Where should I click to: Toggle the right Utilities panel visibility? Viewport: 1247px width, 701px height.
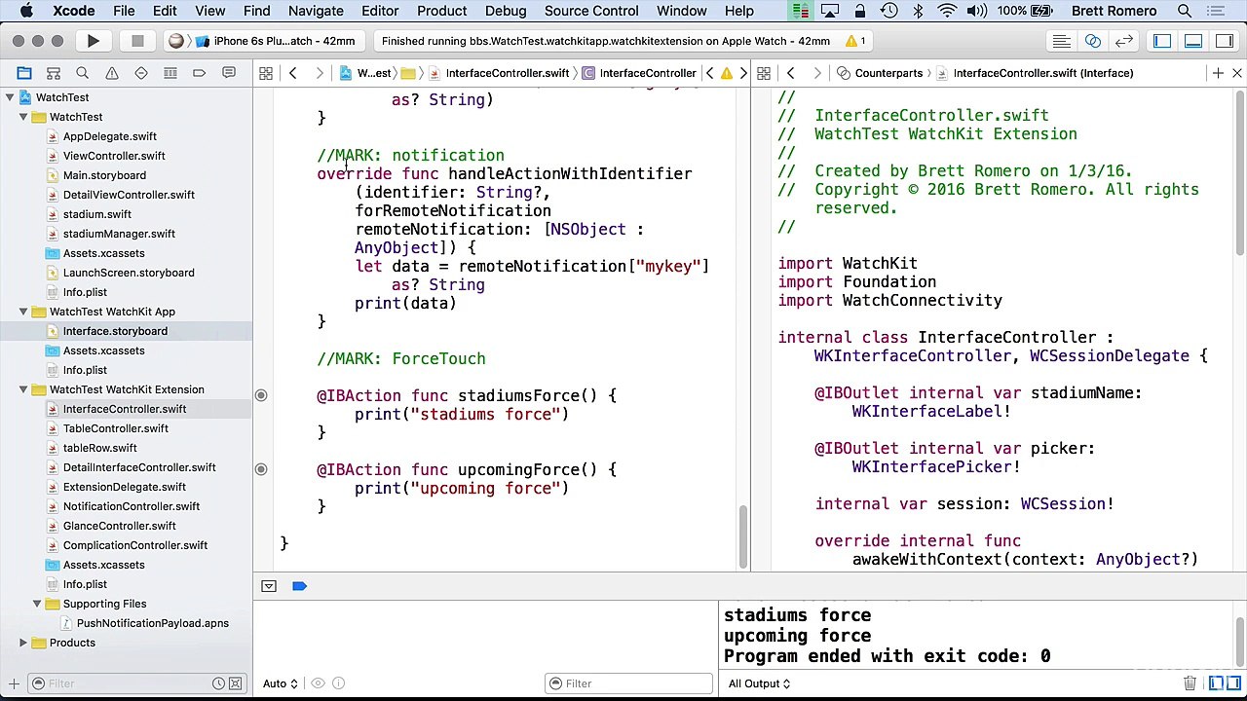[x=1225, y=41]
